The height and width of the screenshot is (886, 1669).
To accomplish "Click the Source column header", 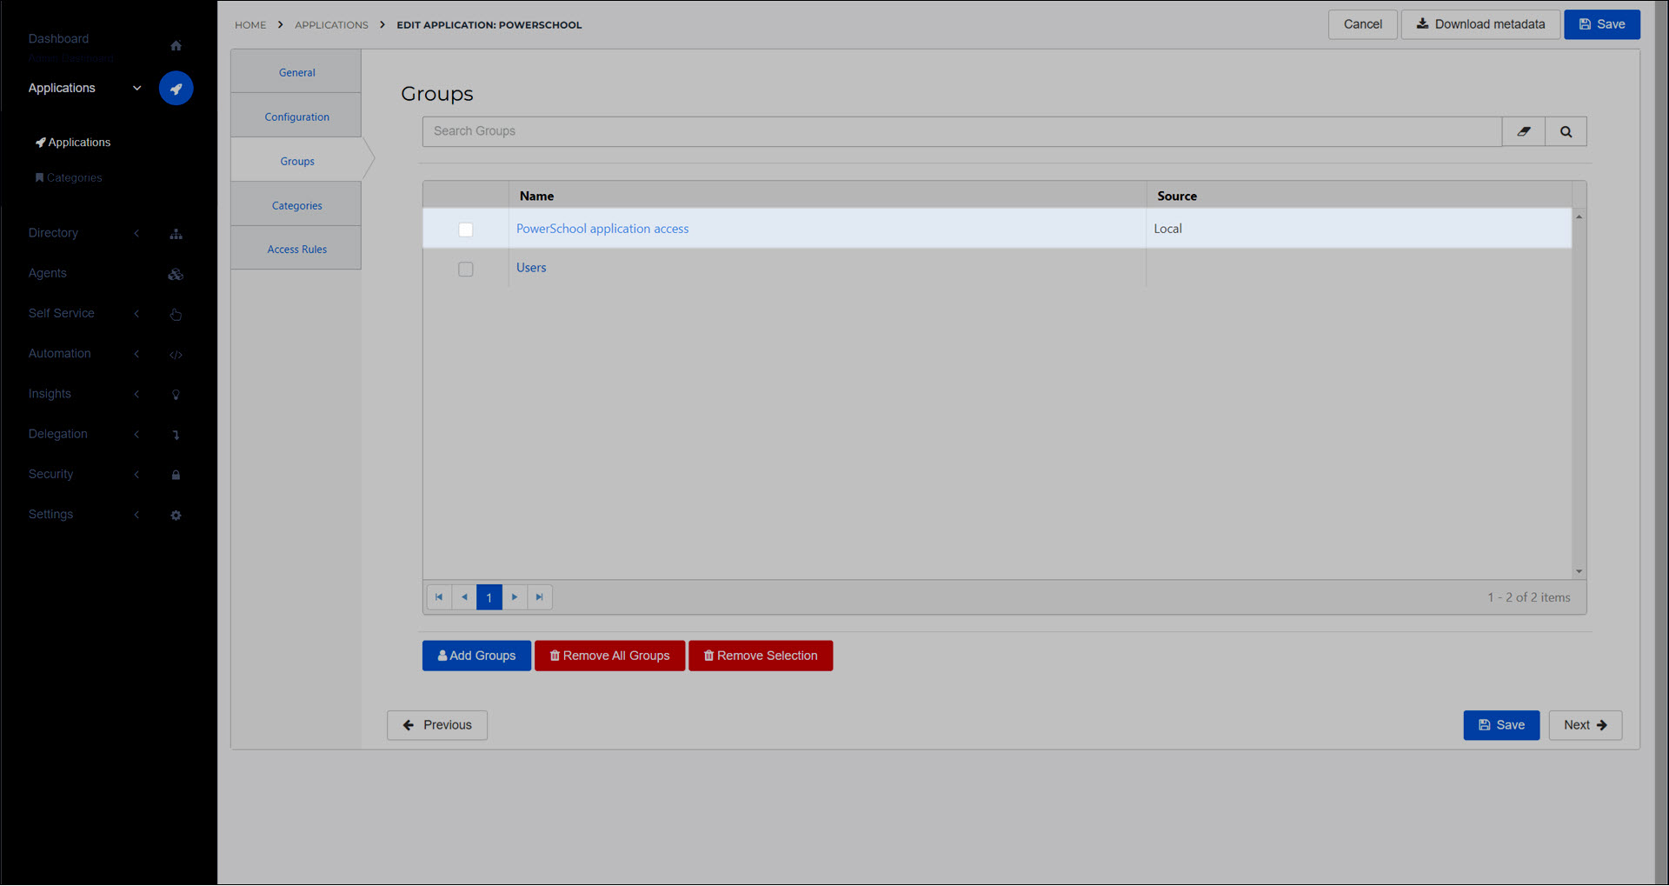I will pos(1359,196).
